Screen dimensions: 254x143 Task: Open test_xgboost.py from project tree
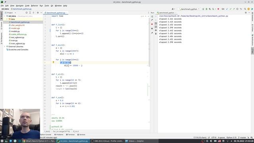[x=17, y=37]
